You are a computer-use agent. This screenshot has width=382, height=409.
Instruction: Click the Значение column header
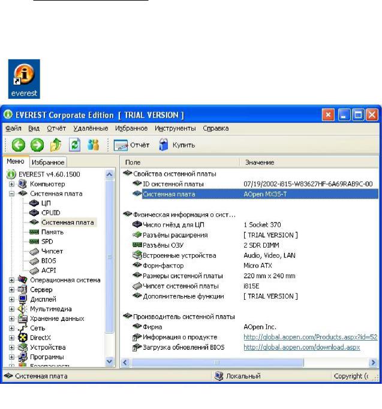pyautogui.click(x=309, y=163)
